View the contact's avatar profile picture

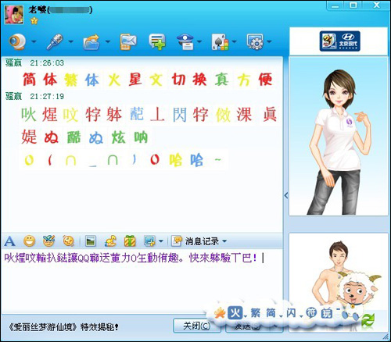[x=14, y=15]
